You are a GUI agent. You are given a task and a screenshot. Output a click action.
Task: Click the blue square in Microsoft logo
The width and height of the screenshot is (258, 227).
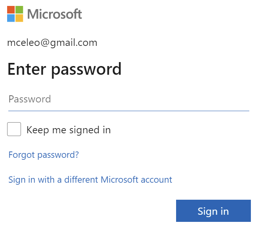(x=11, y=18)
